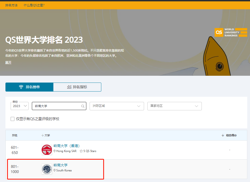Click the location pin beside Hong Kong SAR
Viewport: 250px width, 182px height.
pyautogui.click(x=54, y=151)
